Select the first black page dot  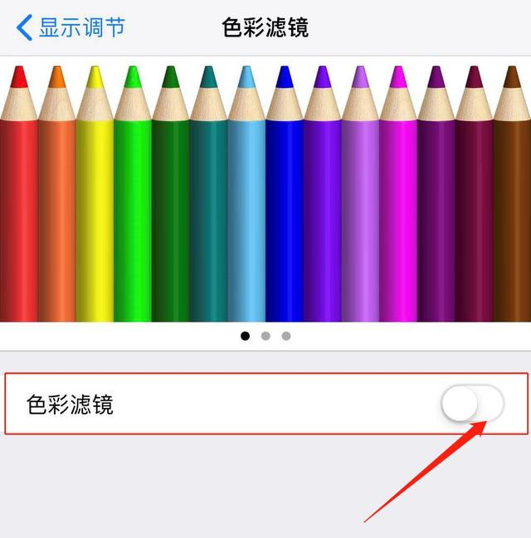pyautogui.click(x=246, y=336)
